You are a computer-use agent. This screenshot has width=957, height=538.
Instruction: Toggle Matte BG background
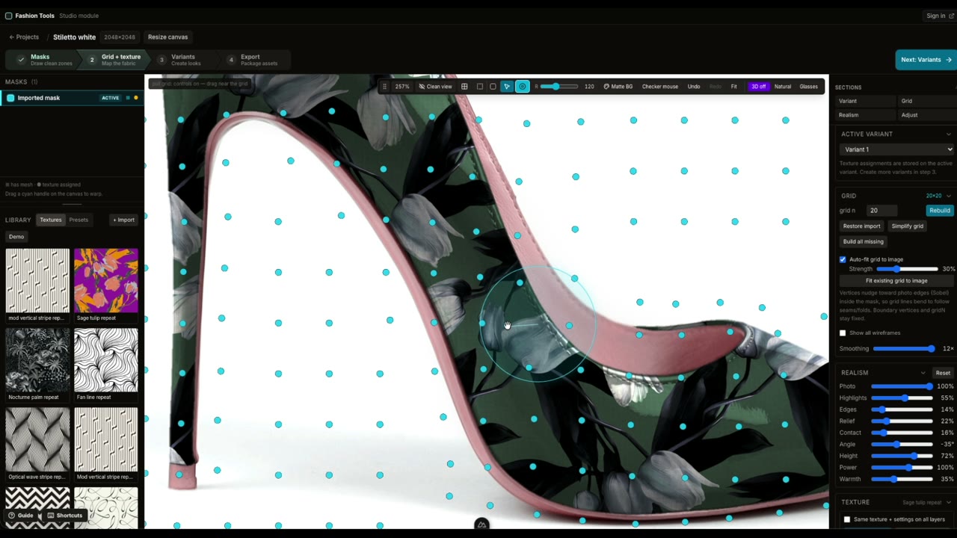pos(618,87)
